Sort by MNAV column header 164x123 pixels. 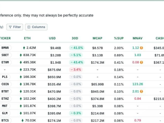137,38
